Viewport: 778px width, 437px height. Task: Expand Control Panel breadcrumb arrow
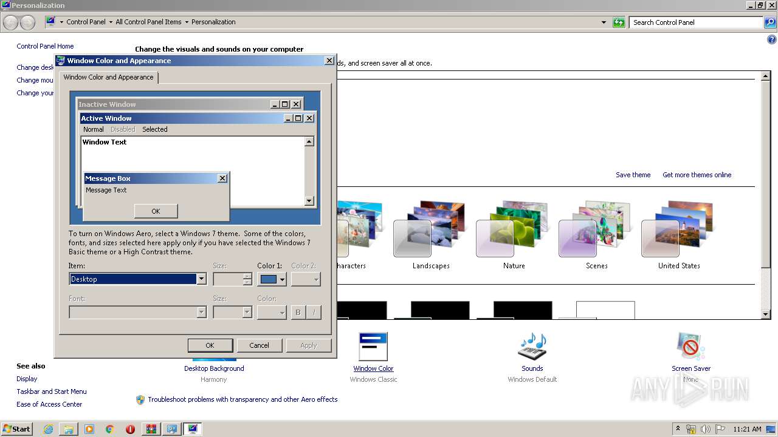click(111, 22)
